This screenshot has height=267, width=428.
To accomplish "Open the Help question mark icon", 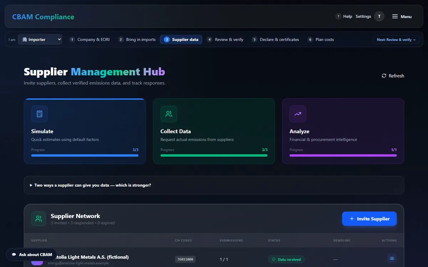I will [x=338, y=16].
